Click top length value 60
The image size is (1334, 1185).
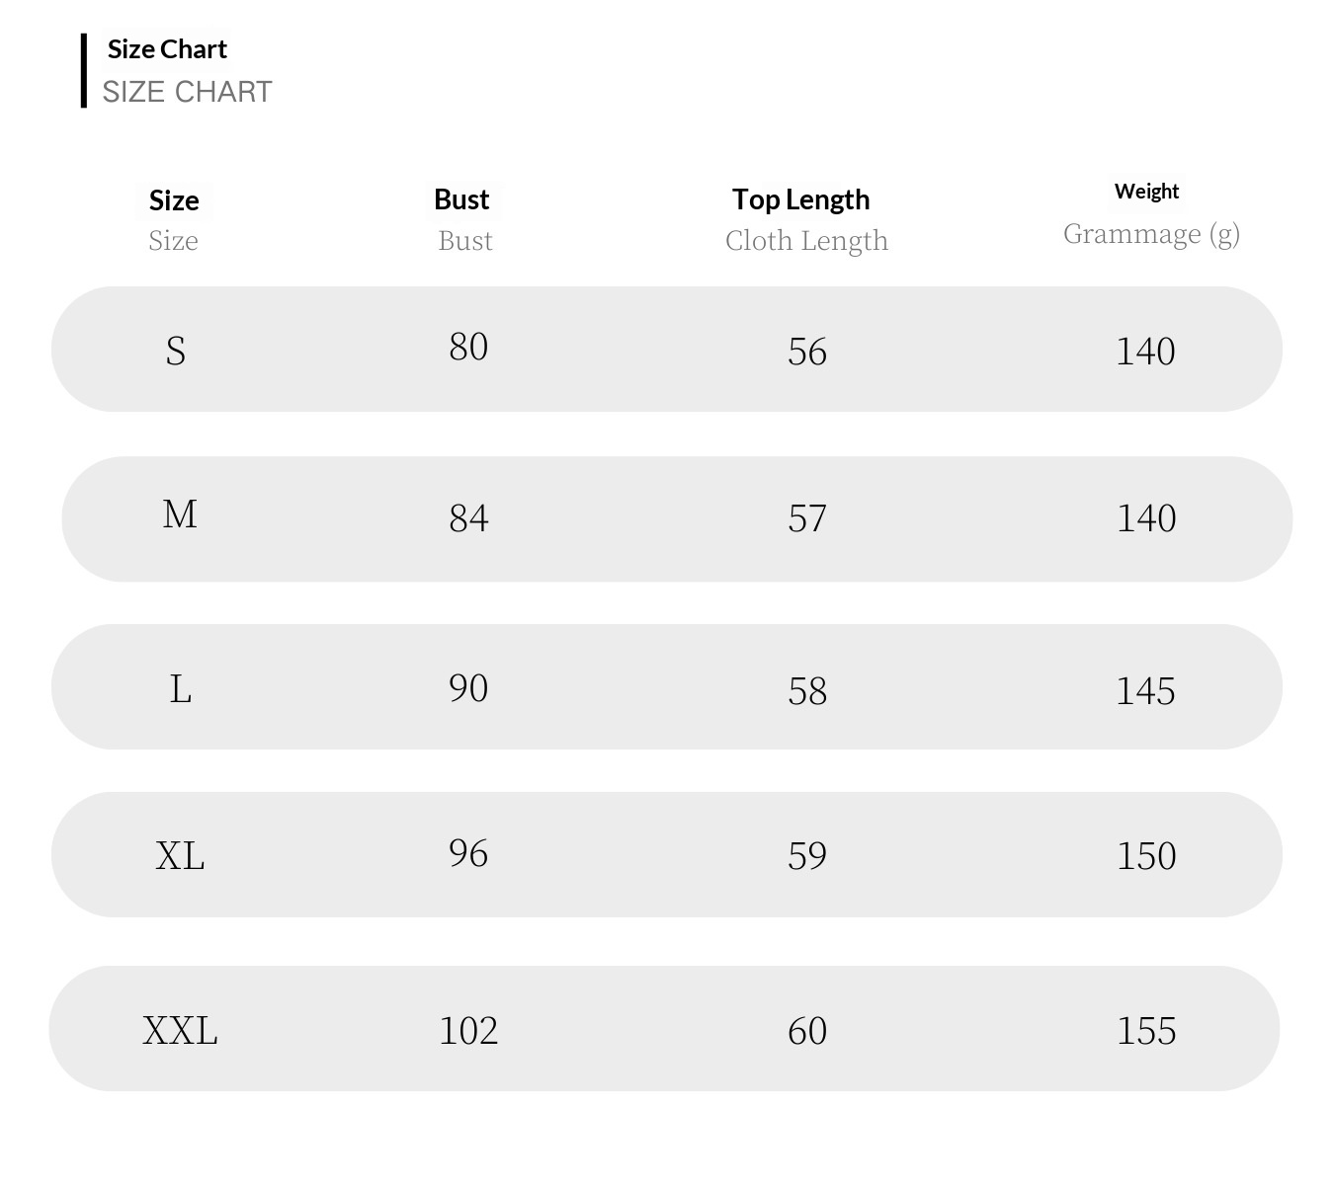pyautogui.click(x=807, y=1031)
